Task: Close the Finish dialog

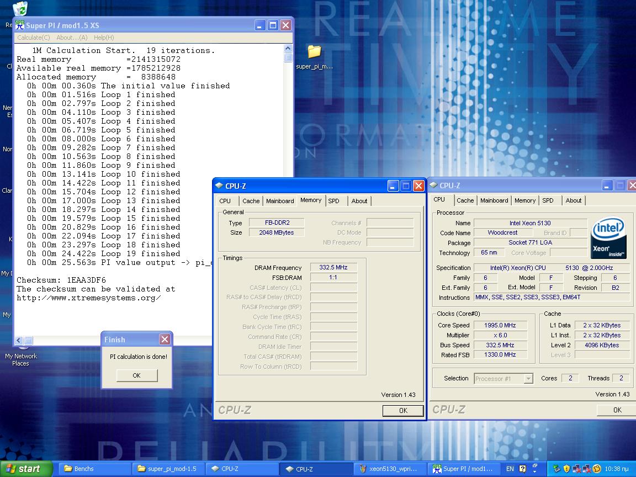Action: 165,339
